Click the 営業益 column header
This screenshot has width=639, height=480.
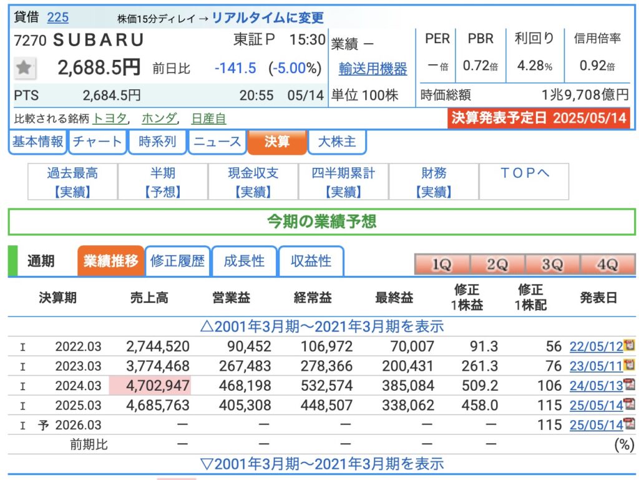tap(231, 298)
